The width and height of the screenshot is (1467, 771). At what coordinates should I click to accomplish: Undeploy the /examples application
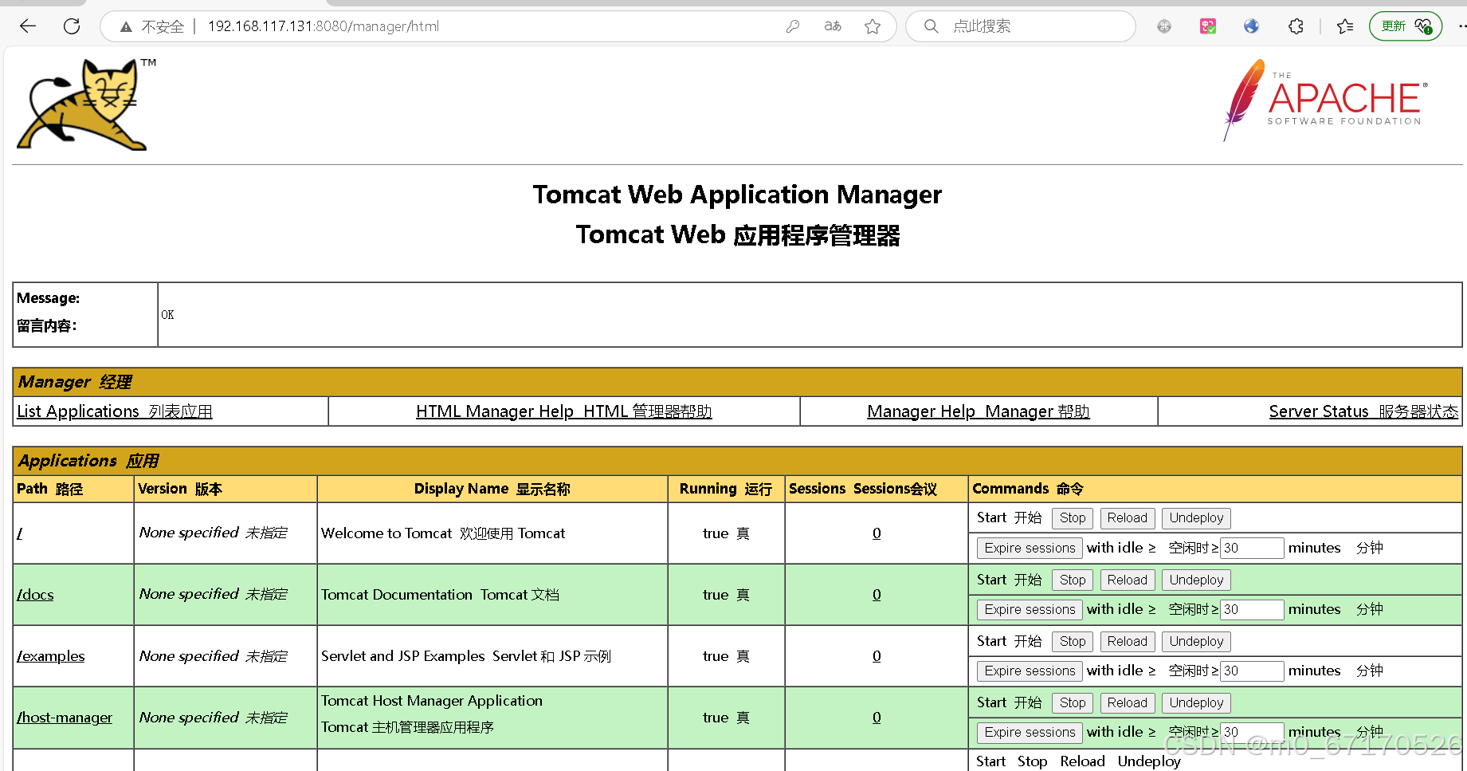coord(1196,642)
